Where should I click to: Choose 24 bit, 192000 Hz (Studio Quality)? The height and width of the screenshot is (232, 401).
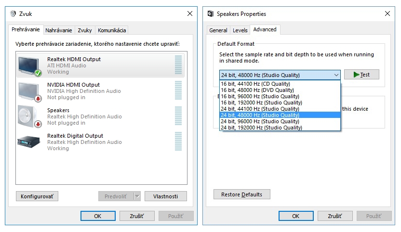[261, 128]
